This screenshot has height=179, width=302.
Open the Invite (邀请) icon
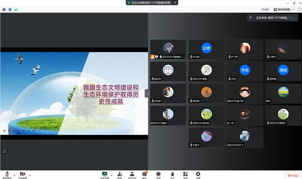pyautogui.click(x=120, y=174)
